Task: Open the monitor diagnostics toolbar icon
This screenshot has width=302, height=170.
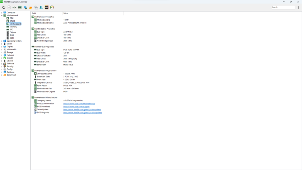Action: click(25, 8)
